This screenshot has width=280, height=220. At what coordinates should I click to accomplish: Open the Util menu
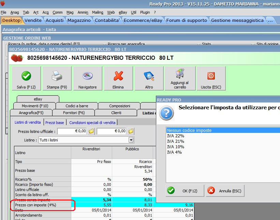pos(134,12)
